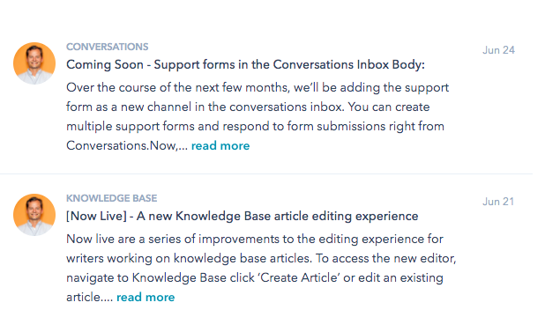
Task: Select the KNOWLEDGE BASE category label
Action: tap(112, 198)
